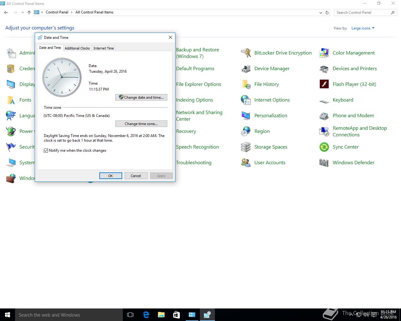Click the File History icon
Image resolution: width=401 pixels, height=321 pixels.
pos(246,84)
